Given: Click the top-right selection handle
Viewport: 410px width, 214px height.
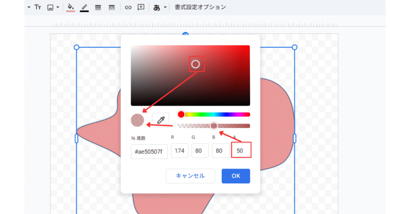Looking at the screenshot, I should 294,47.
